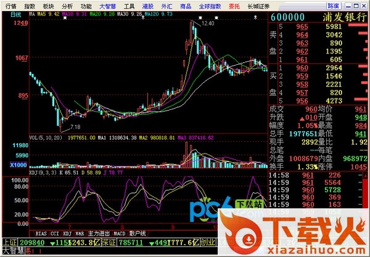Click the 上证 index label in status bar
370x257 pixels.
[x=10, y=242]
